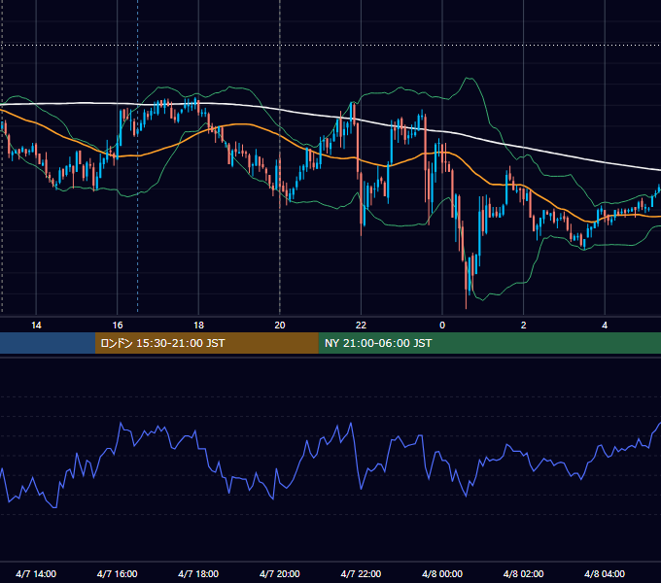Click the '4/8 04:00' time label
661x583 pixels.
pos(605,574)
